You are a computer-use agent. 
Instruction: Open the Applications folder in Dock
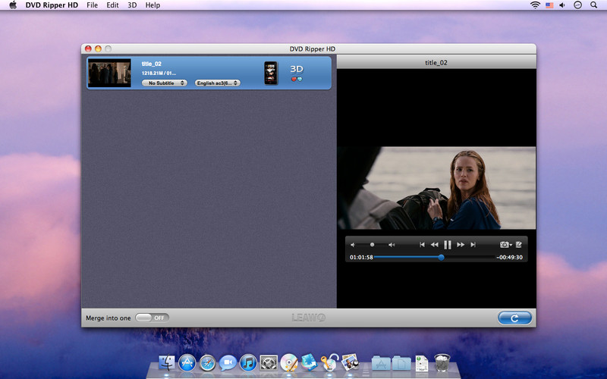[x=381, y=364]
